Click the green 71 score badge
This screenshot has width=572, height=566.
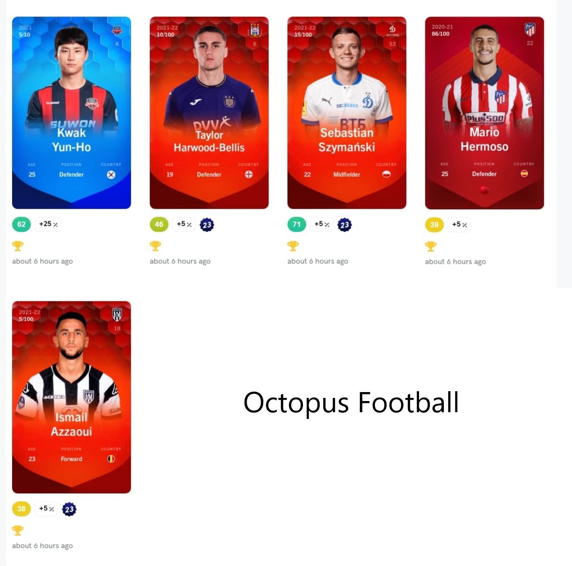coord(297,224)
